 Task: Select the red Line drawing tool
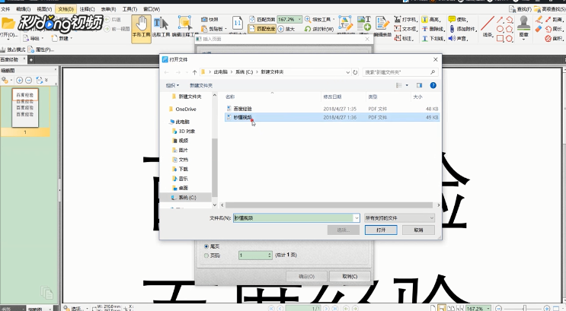488,24
